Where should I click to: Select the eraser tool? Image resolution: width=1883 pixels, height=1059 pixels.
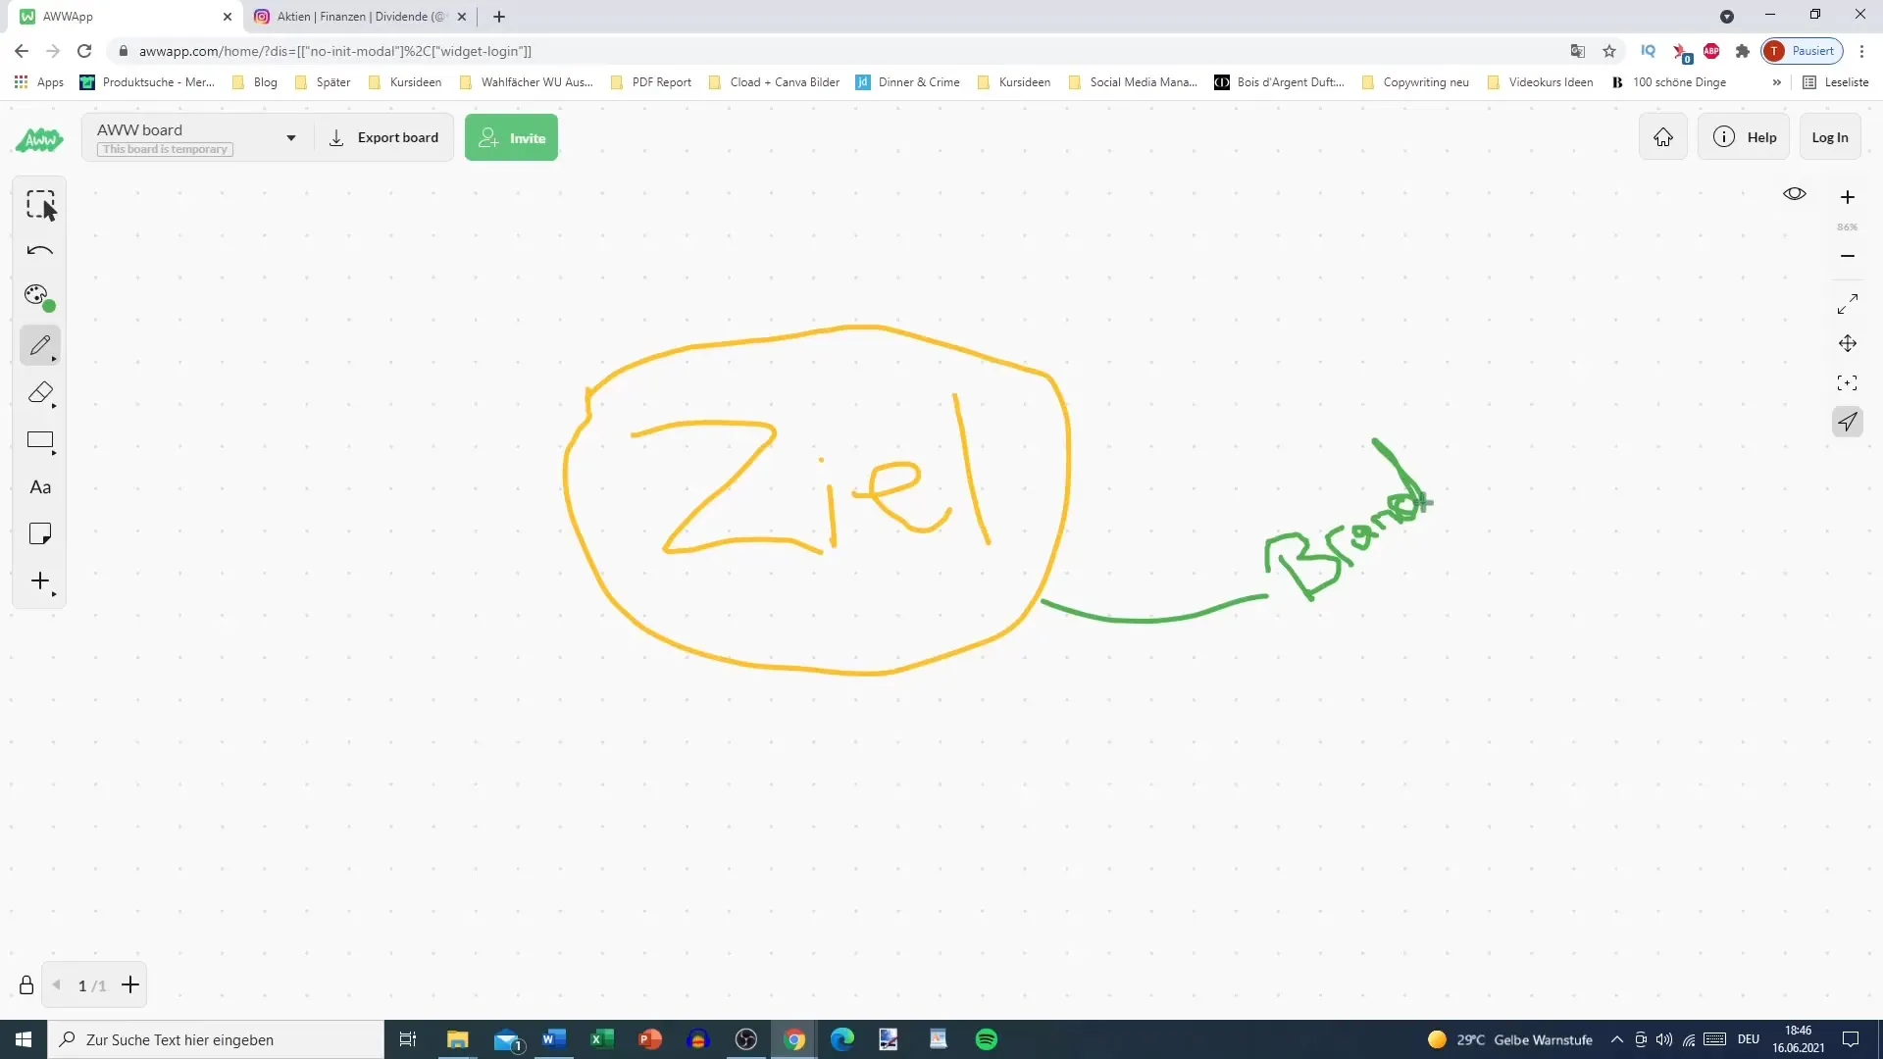tap(40, 392)
